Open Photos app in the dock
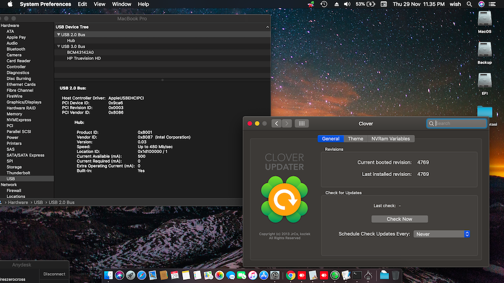This screenshot has width=504, height=283. pos(219,275)
